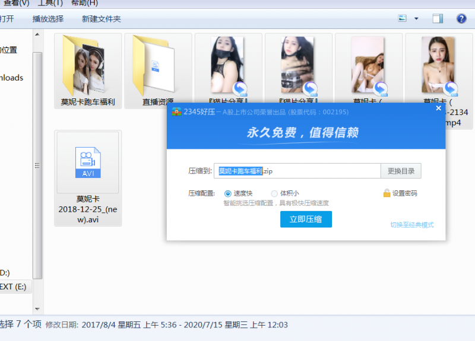Viewport: 475px width, 341px height.
Task: Click 播放选择 in the toolbar
Action: pos(48,19)
